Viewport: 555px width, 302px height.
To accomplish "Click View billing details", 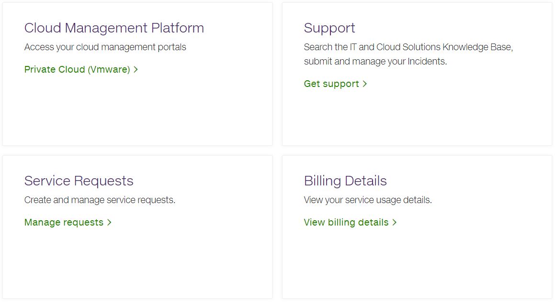I will (346, 222).
